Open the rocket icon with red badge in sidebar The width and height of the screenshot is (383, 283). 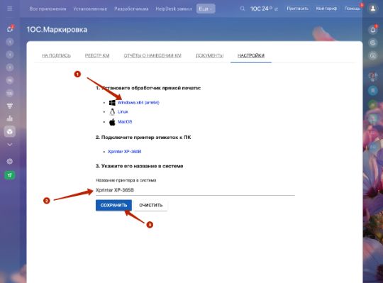pyautogui.click(x=10, y=29)
